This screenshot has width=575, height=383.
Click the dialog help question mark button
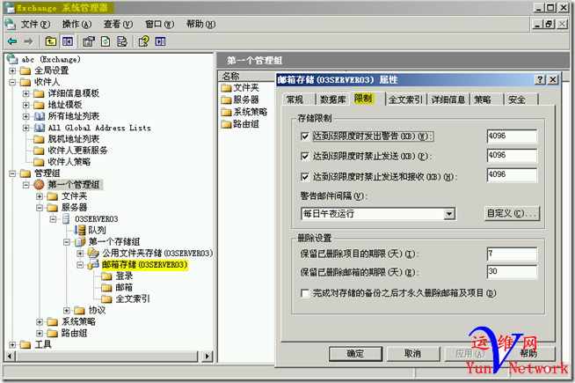pos(540,80)
